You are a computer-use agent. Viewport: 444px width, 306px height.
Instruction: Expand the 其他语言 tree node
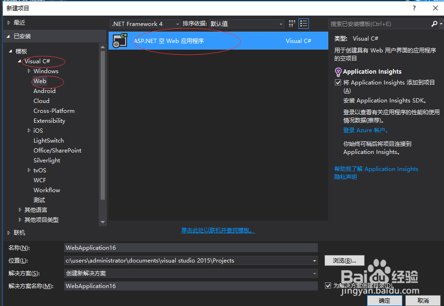[20, 210]
